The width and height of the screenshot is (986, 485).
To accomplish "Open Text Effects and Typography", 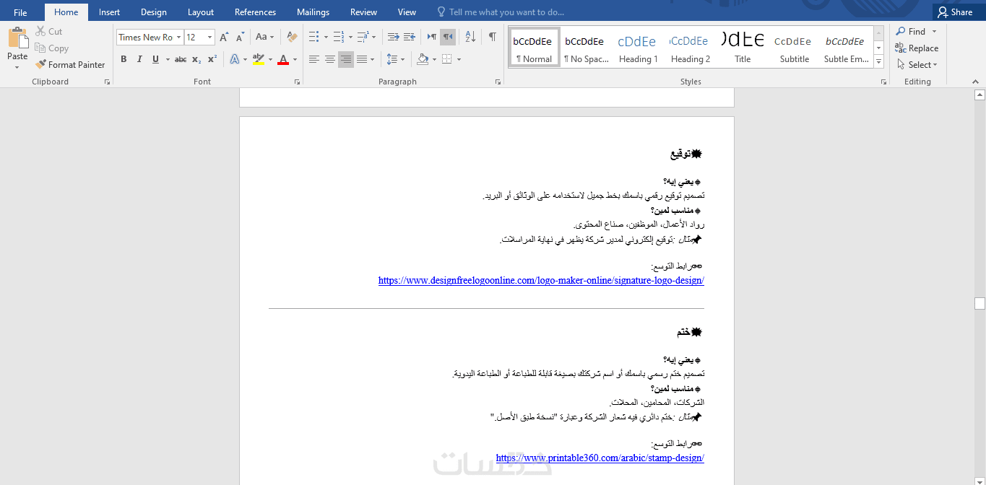I will coord(235,59).
